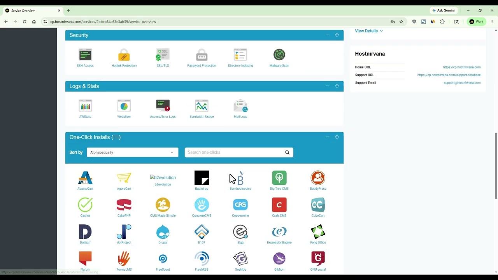
Task: Collapse the One-Click Installs panel
Action: 327,137
